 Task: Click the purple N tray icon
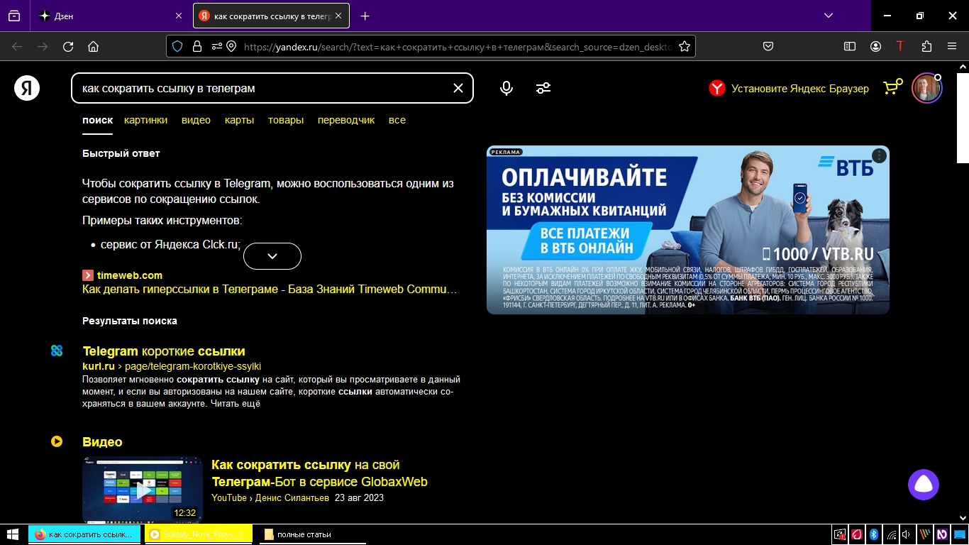tap(942, 534)
